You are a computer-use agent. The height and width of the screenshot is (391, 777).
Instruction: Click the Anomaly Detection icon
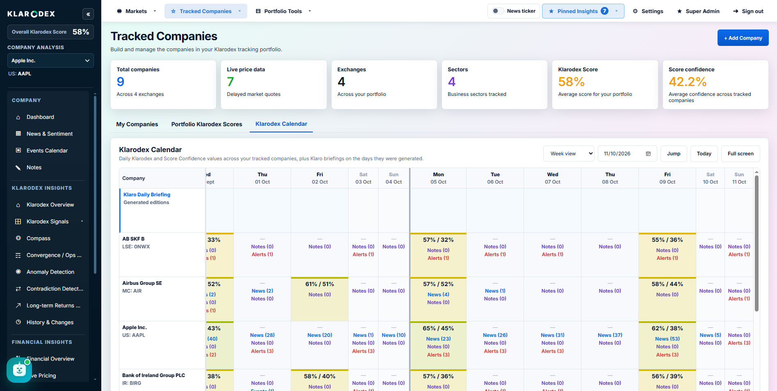coord(18,272)
